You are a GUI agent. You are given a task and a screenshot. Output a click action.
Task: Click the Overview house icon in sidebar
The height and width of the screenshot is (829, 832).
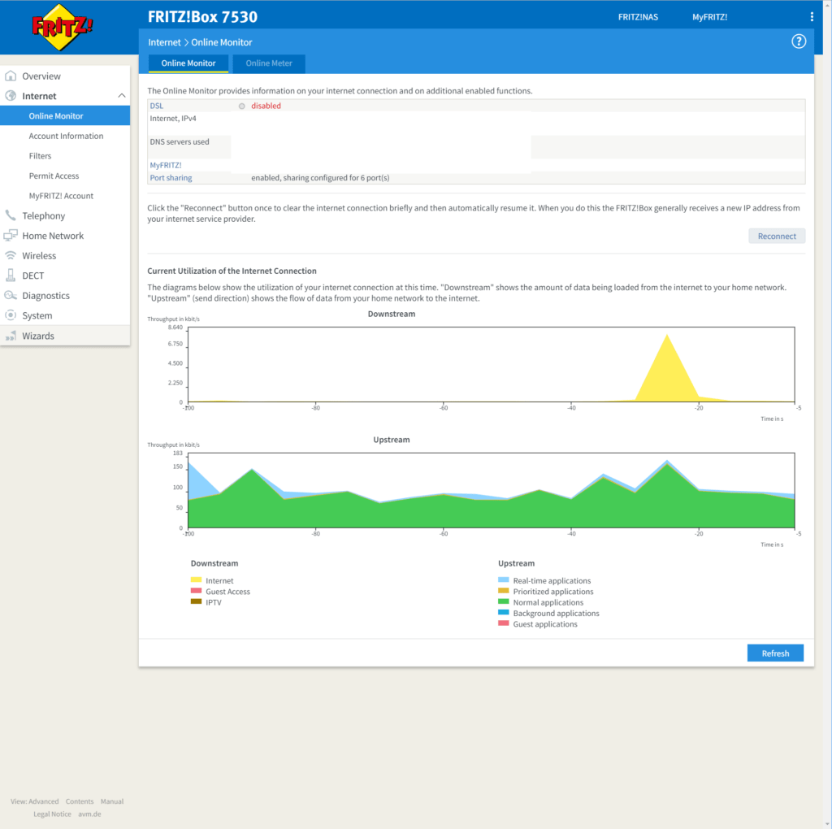11,76
